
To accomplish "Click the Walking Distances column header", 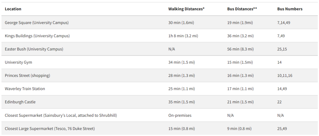I will [x=186, y=9].
